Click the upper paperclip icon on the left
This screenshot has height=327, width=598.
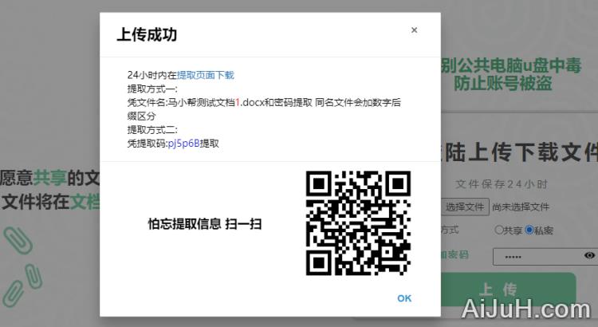point(17,242)
